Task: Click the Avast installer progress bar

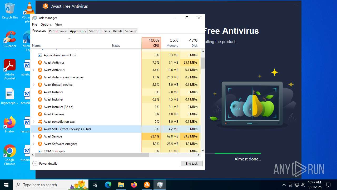Action: click(233, 153)
